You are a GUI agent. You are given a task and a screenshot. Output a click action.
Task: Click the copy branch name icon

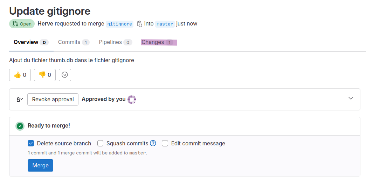tap(139, 24)
